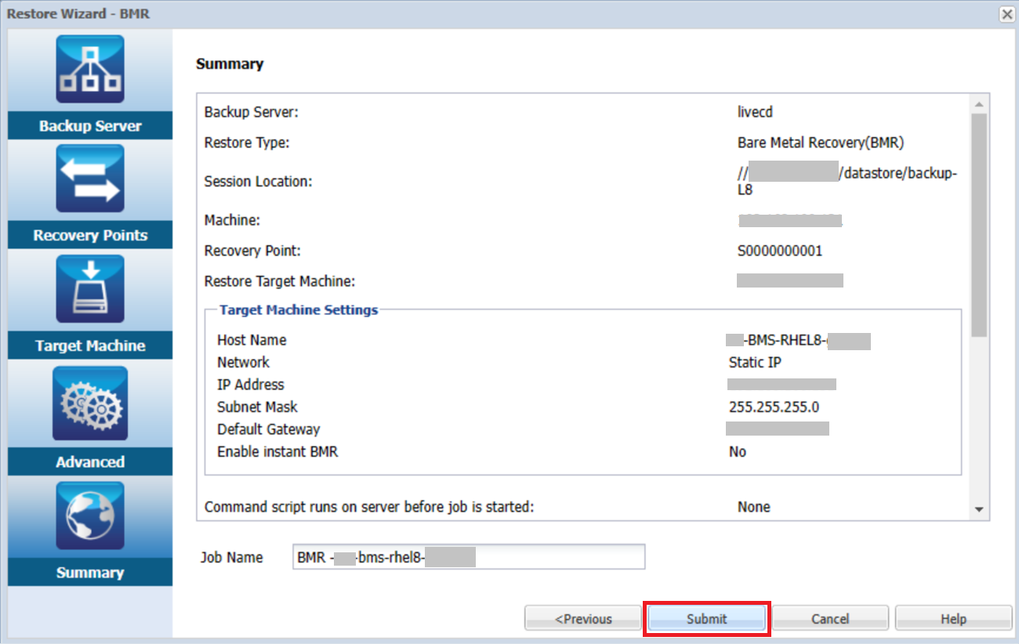The width and height of the screenshot is (1019, 644).
Task: Go to the Backup Server step label
Action: click(90, 126)
